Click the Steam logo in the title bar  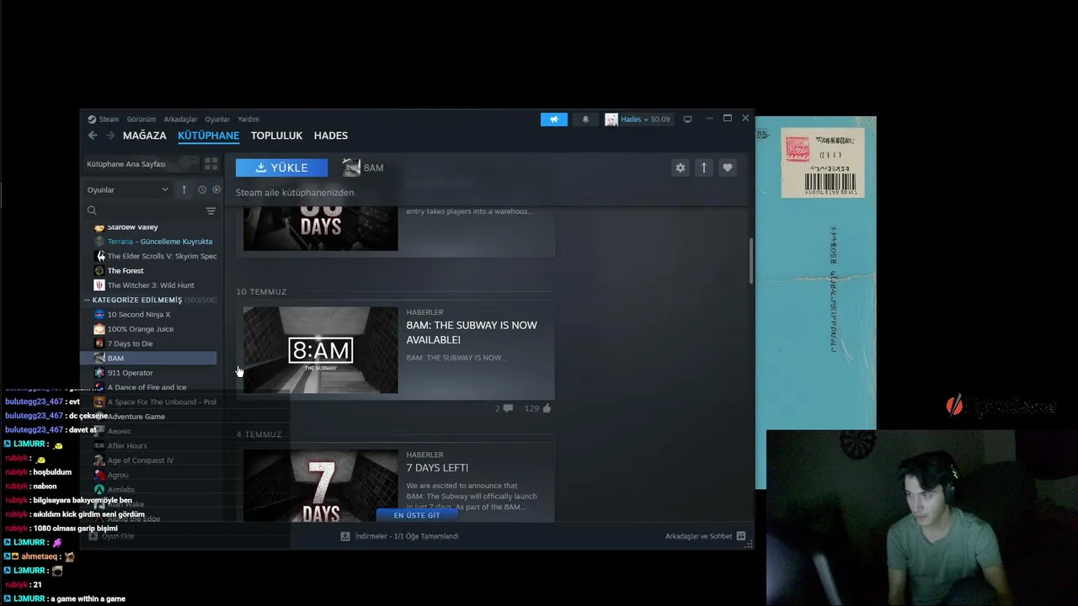point(92,120)
